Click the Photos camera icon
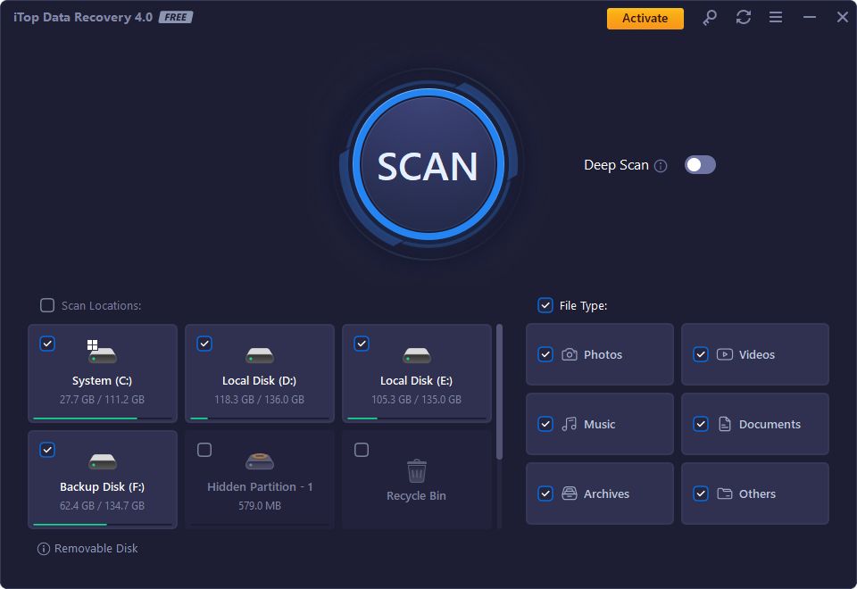Screen dimensions: 857x589 tap(569, 354)
